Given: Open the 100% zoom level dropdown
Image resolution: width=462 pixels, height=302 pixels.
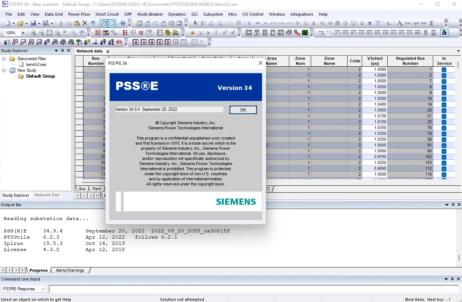Looking at the screenshot, I should (23, 33).
